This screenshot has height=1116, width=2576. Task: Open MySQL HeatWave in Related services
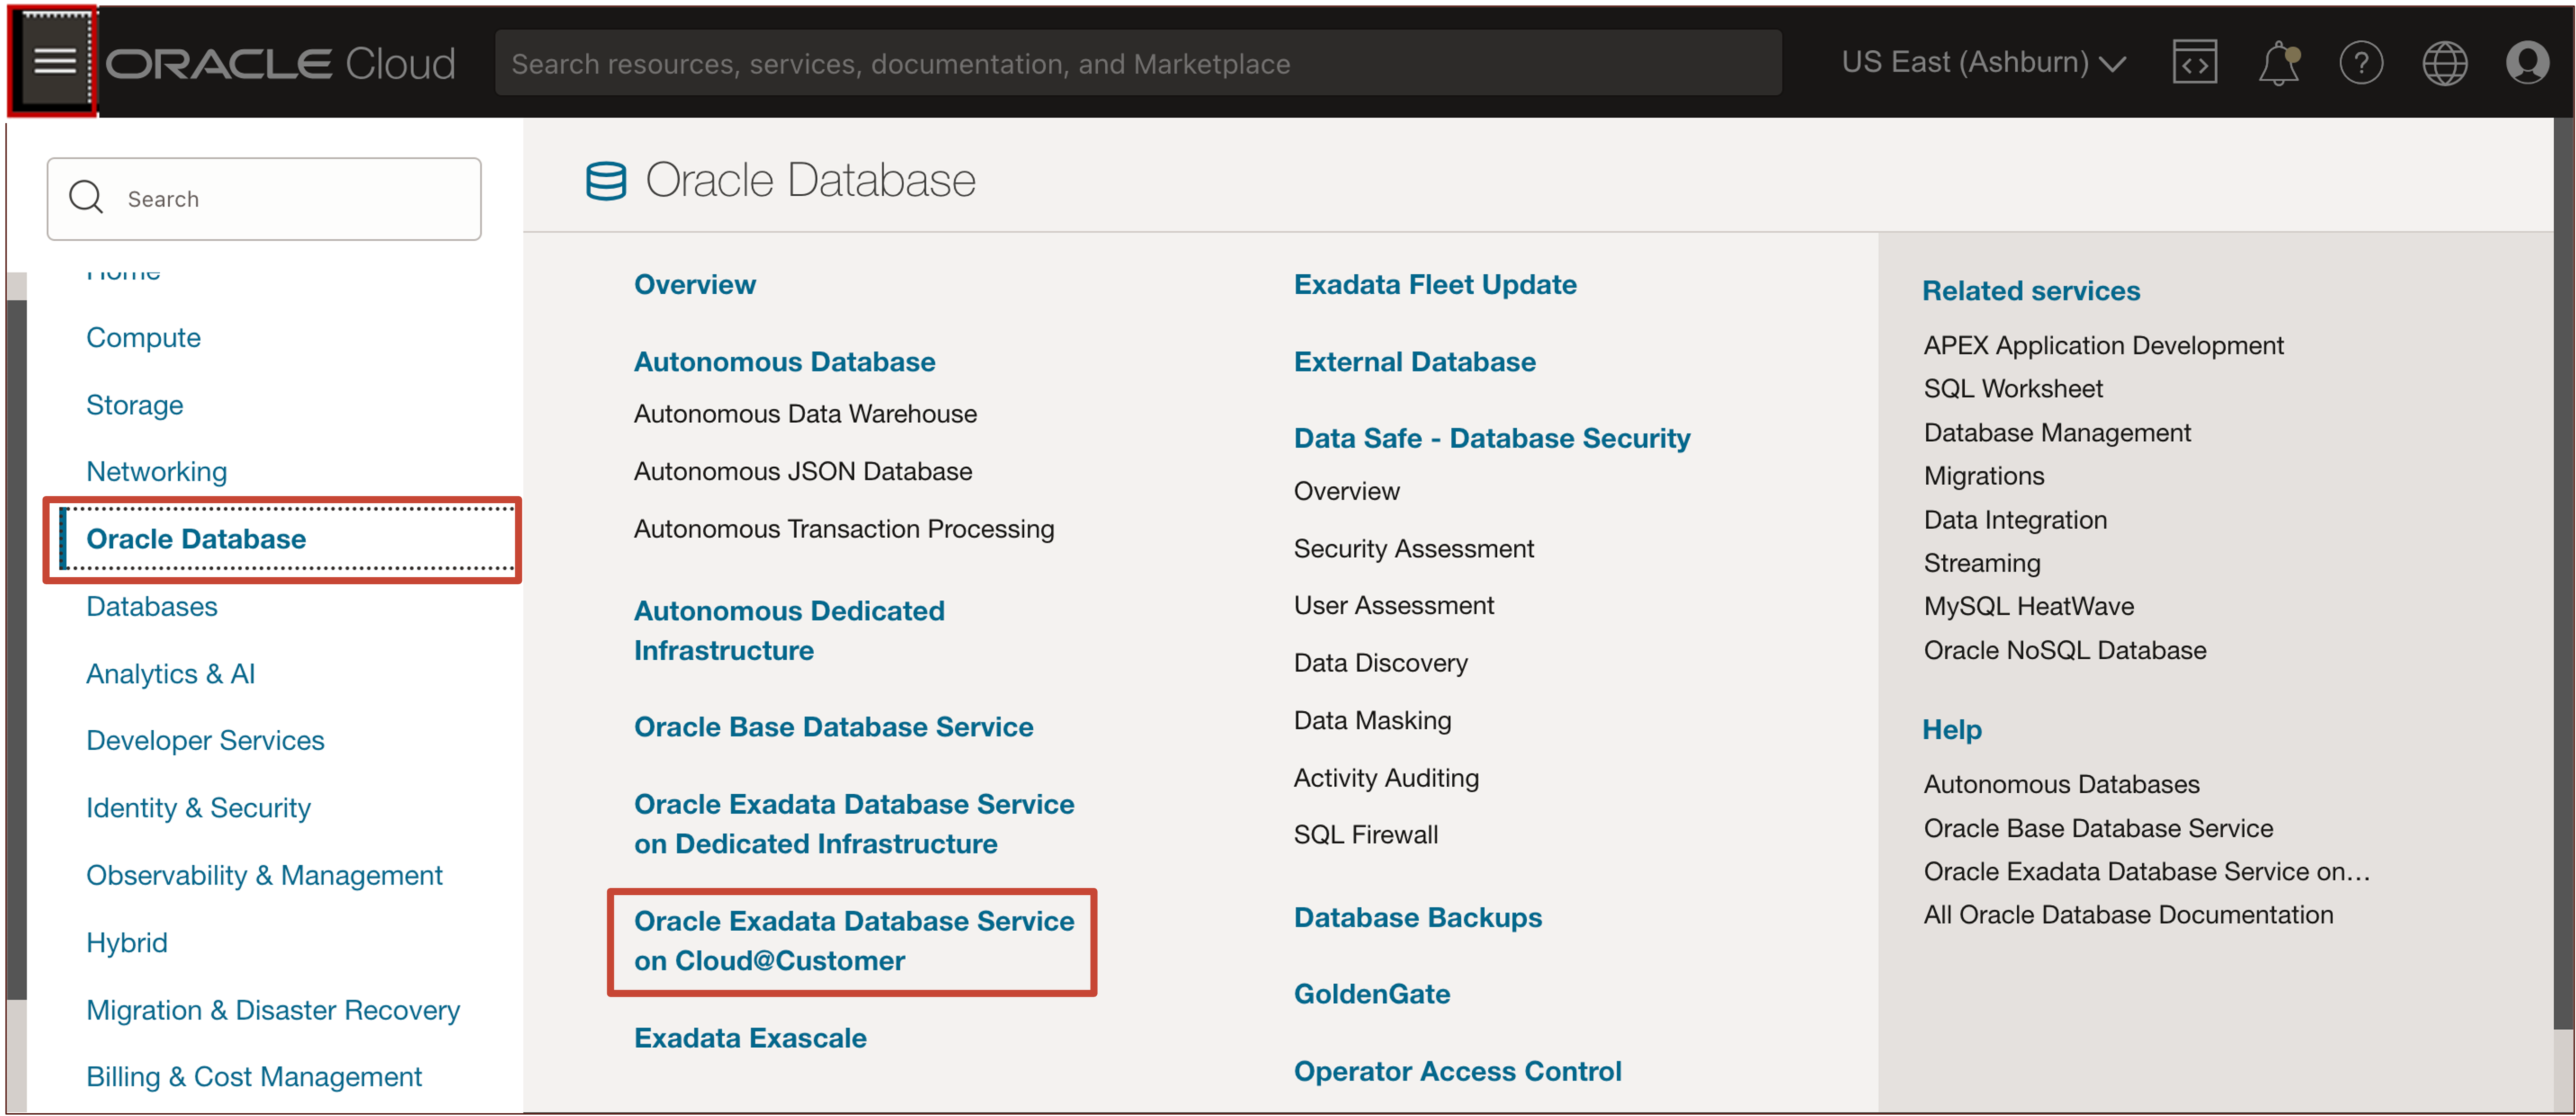[x=2028, y=607]
